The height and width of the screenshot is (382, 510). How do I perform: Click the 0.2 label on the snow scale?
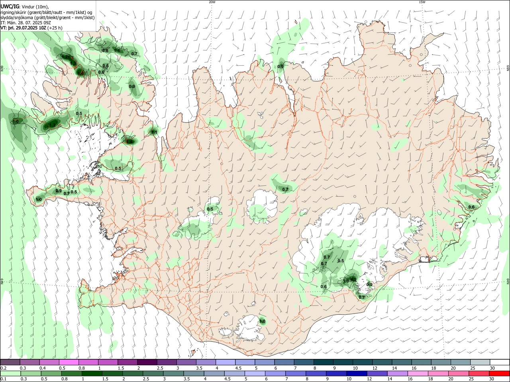click(4, 368)
